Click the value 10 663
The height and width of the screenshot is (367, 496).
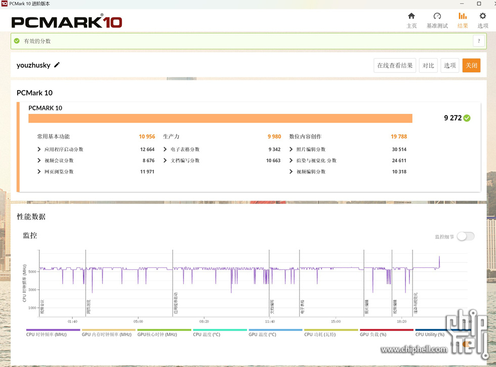[x=273, y=160]
